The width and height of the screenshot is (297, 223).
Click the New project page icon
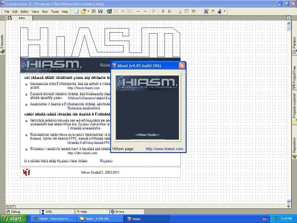[77, 11]
